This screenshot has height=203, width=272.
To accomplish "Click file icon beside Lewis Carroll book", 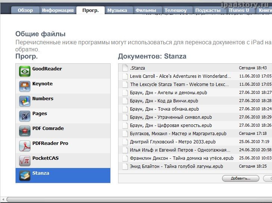I will coord(125,76).
